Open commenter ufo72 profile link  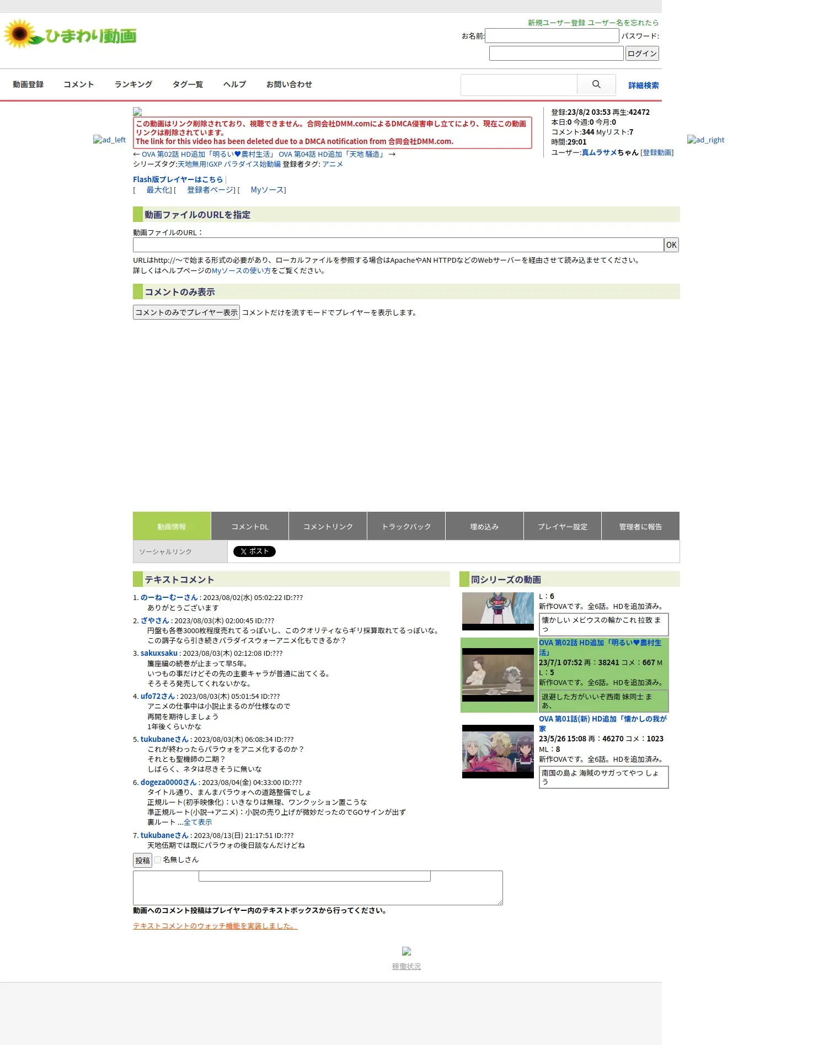tap(157, 696)
